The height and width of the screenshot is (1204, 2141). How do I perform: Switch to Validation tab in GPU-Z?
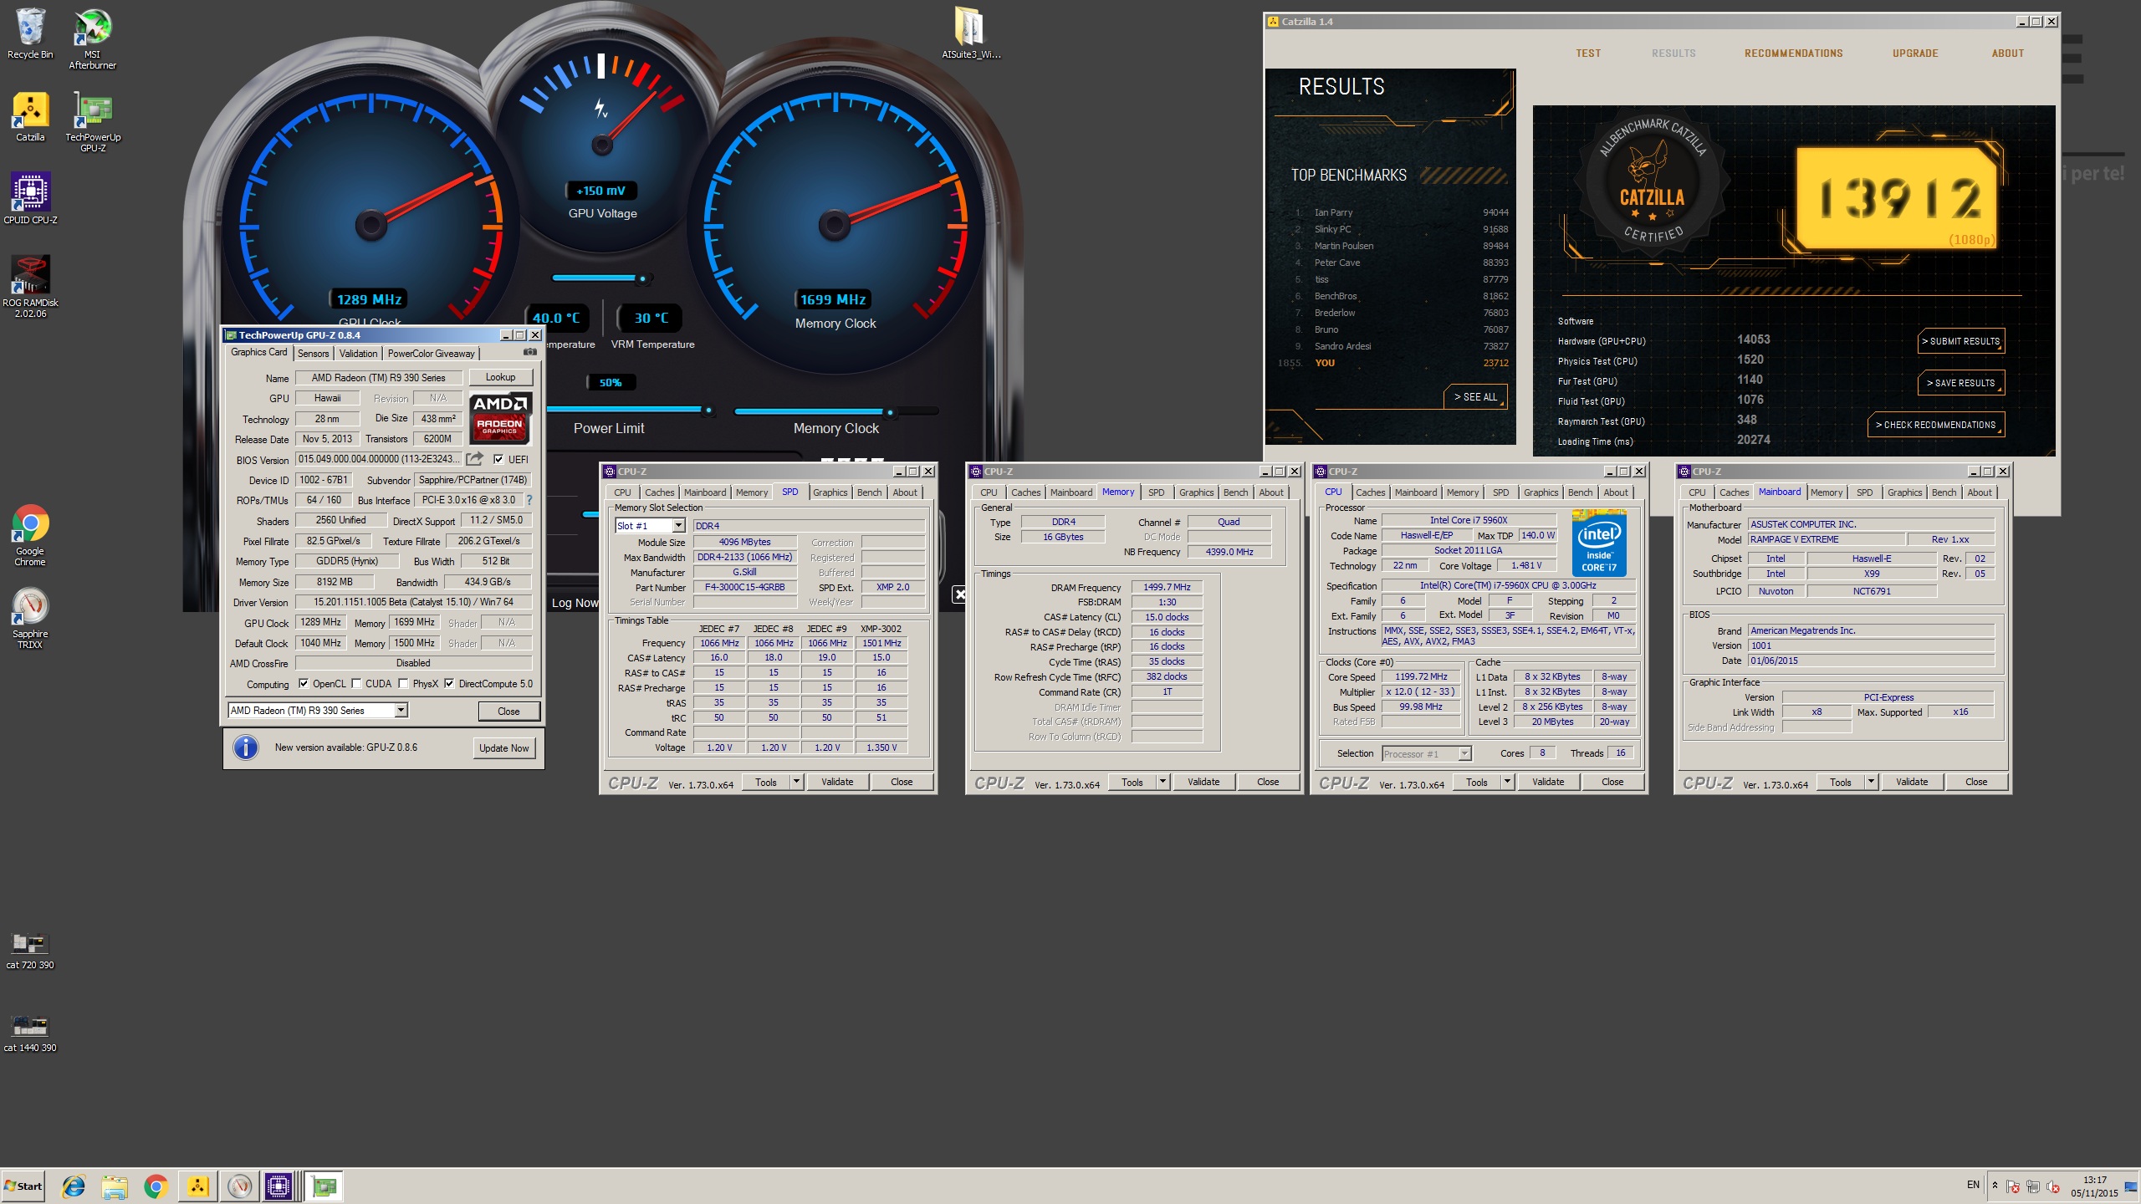tap(358, 354)
